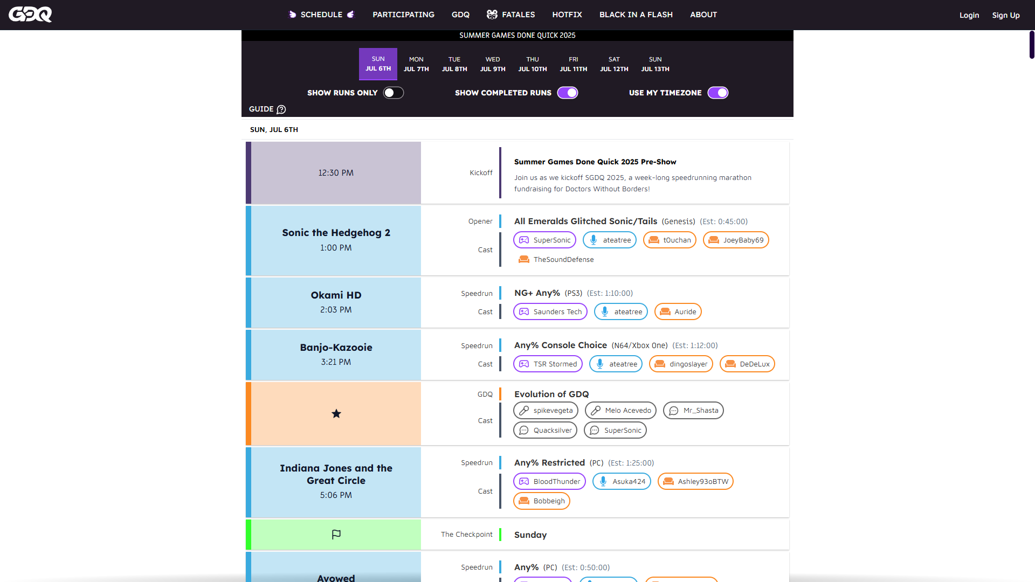Image resolution: width=1035 pixels, height=582 pixels.
Task: Click wrench icon on spikevegeta chip
Action: coord(524,411)
